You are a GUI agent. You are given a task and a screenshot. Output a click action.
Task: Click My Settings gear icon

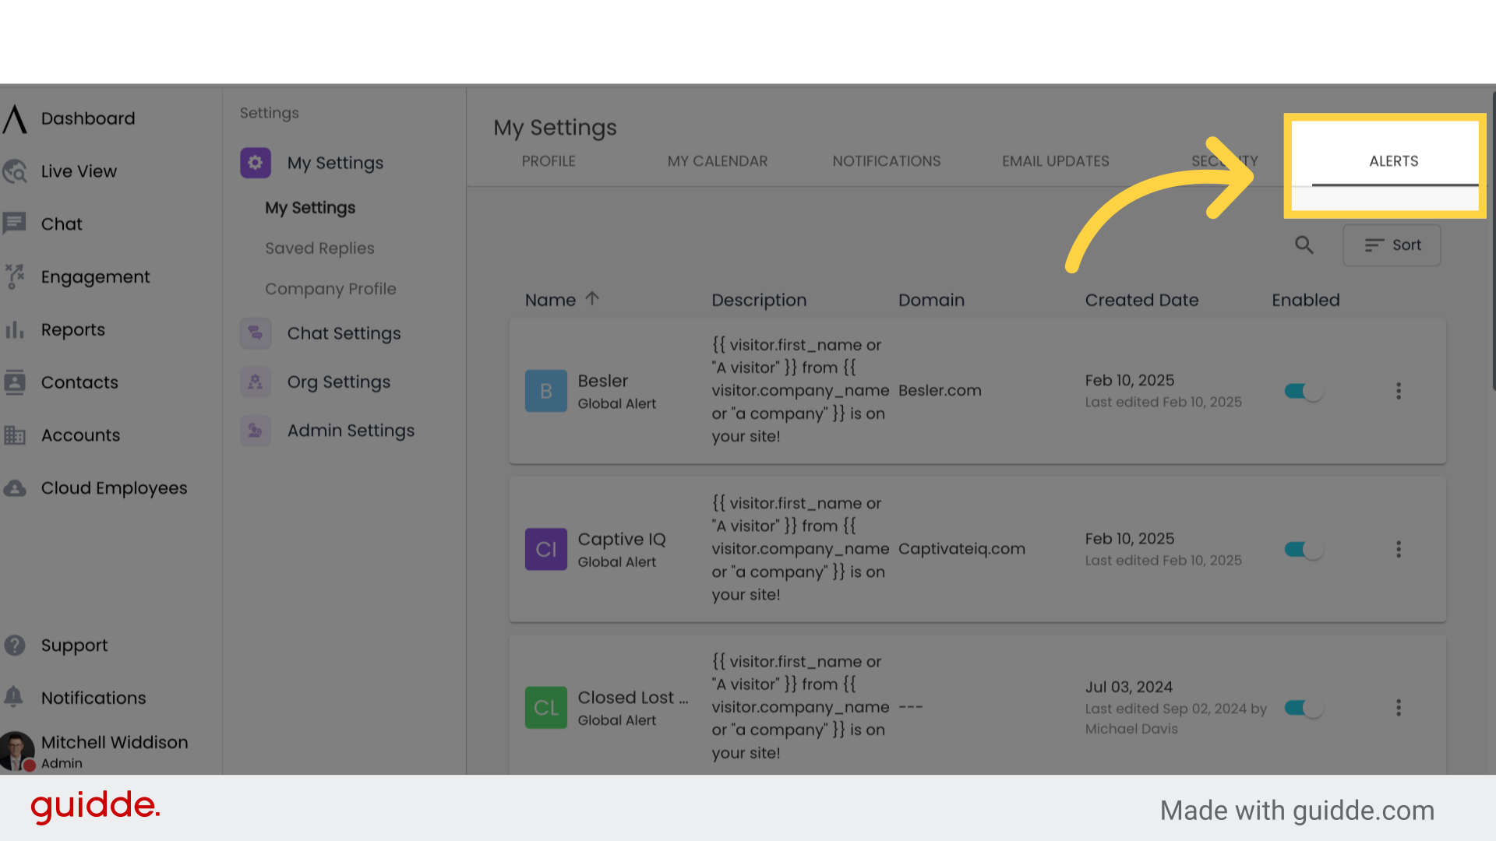tap(256, 163)
